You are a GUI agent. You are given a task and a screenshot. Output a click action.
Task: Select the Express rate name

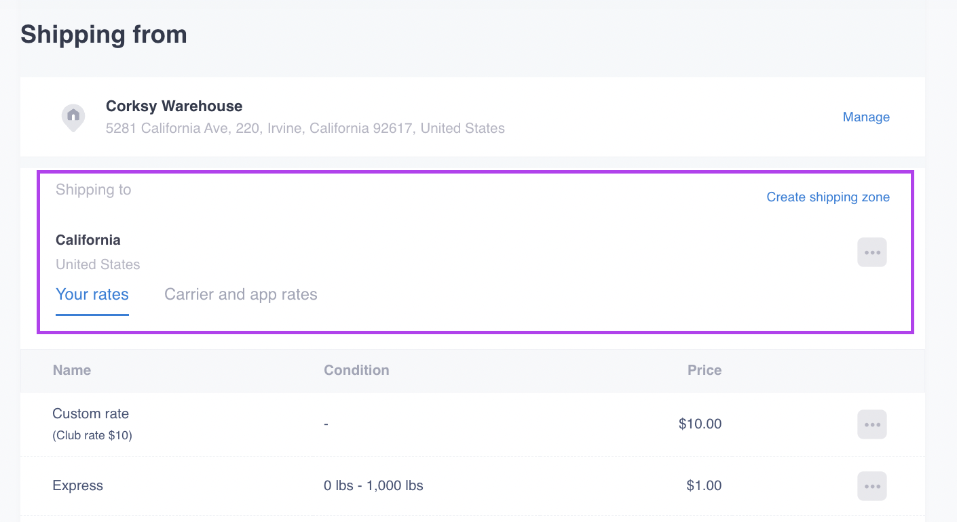click(77, 485)
